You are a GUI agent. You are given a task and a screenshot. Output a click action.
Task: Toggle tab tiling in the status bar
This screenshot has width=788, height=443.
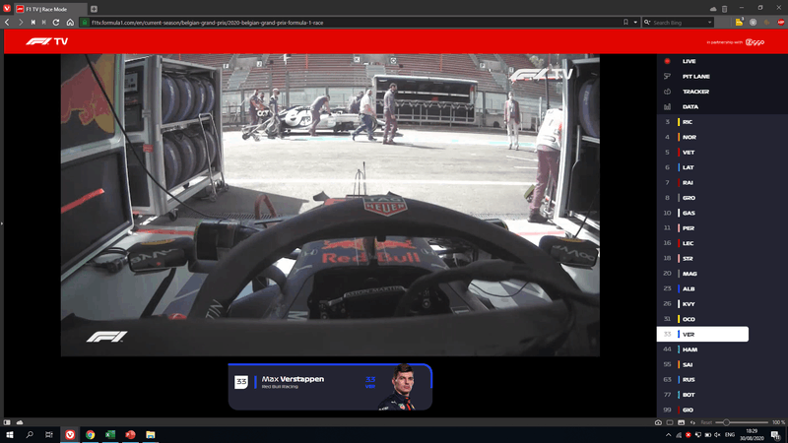coord(670,422)
